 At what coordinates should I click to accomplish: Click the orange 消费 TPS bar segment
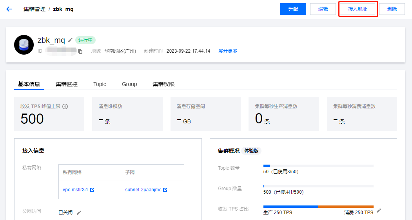[346, 207]
